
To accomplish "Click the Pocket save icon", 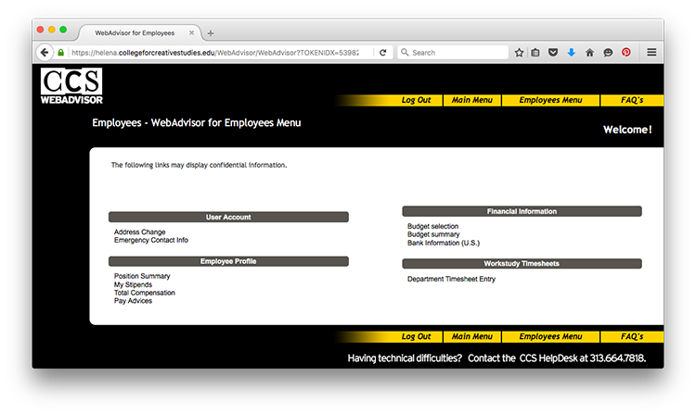I will point(553,53).
